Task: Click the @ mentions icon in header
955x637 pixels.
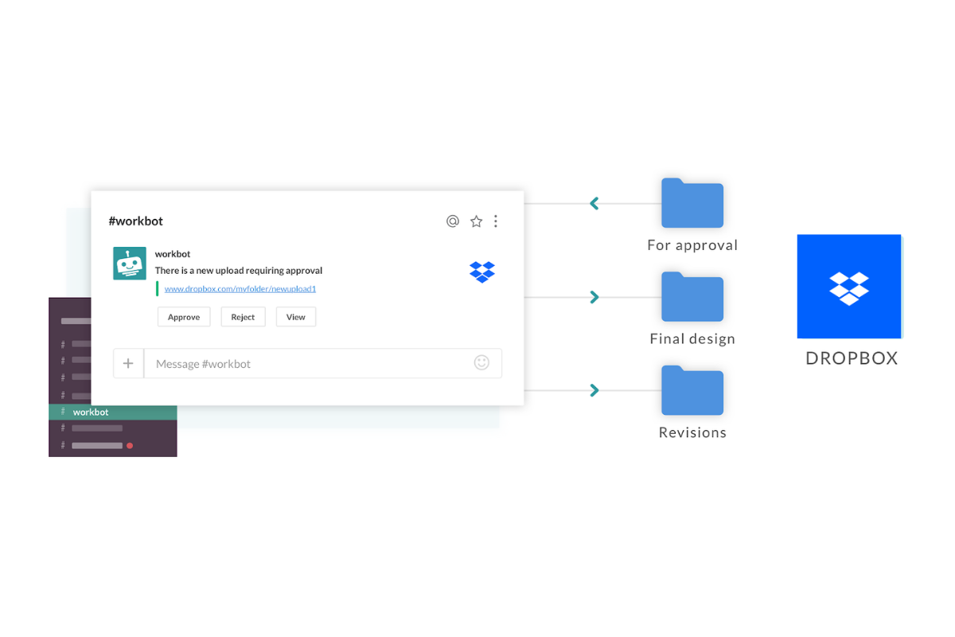Action: pos(453,221)
